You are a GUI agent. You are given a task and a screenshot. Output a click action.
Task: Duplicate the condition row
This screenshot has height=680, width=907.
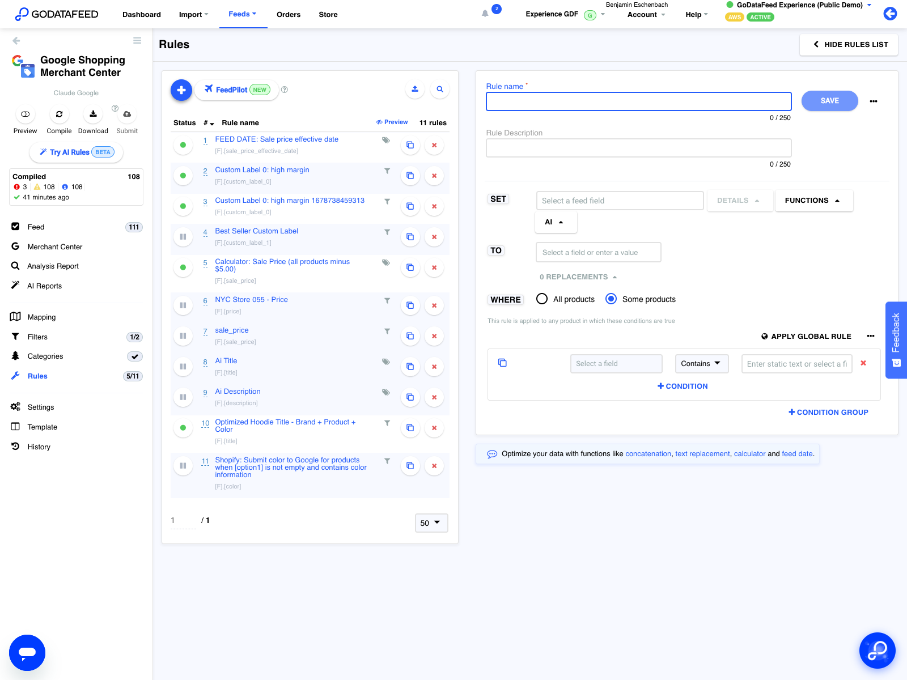tap(502, 363)
